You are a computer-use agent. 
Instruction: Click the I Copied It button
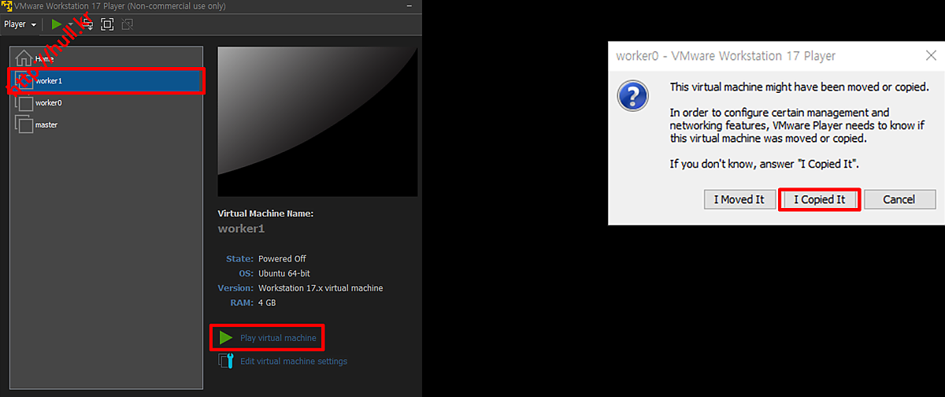pos(819,199)
